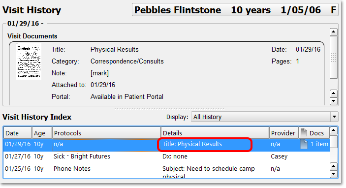Open the Physical Results document thumbnail
Screen dimensions: 346x188
[x=29, y=61]
